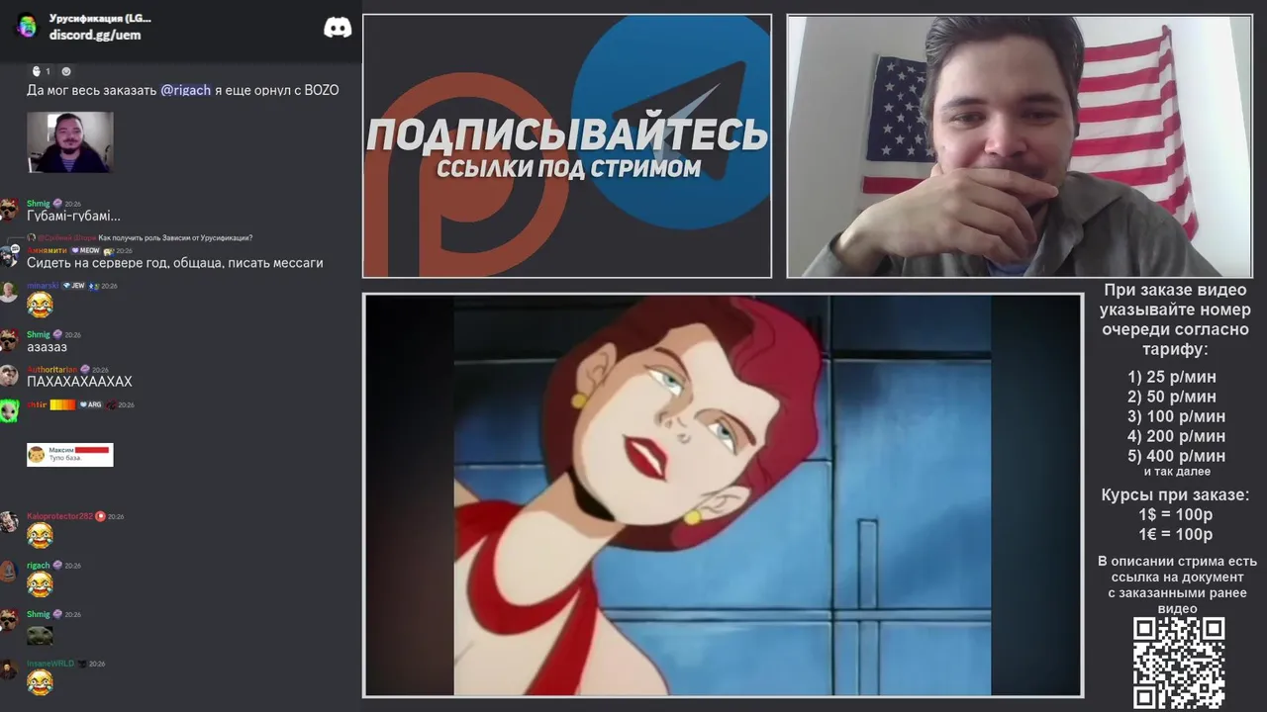Open the attached photo below the BOZO message
1267x712 pixels.
point(69,142)
